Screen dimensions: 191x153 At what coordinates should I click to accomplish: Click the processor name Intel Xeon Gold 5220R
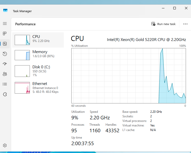pyautogui.click(x=146, y=40)
